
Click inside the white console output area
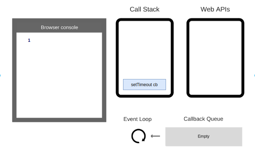[59, 78]
